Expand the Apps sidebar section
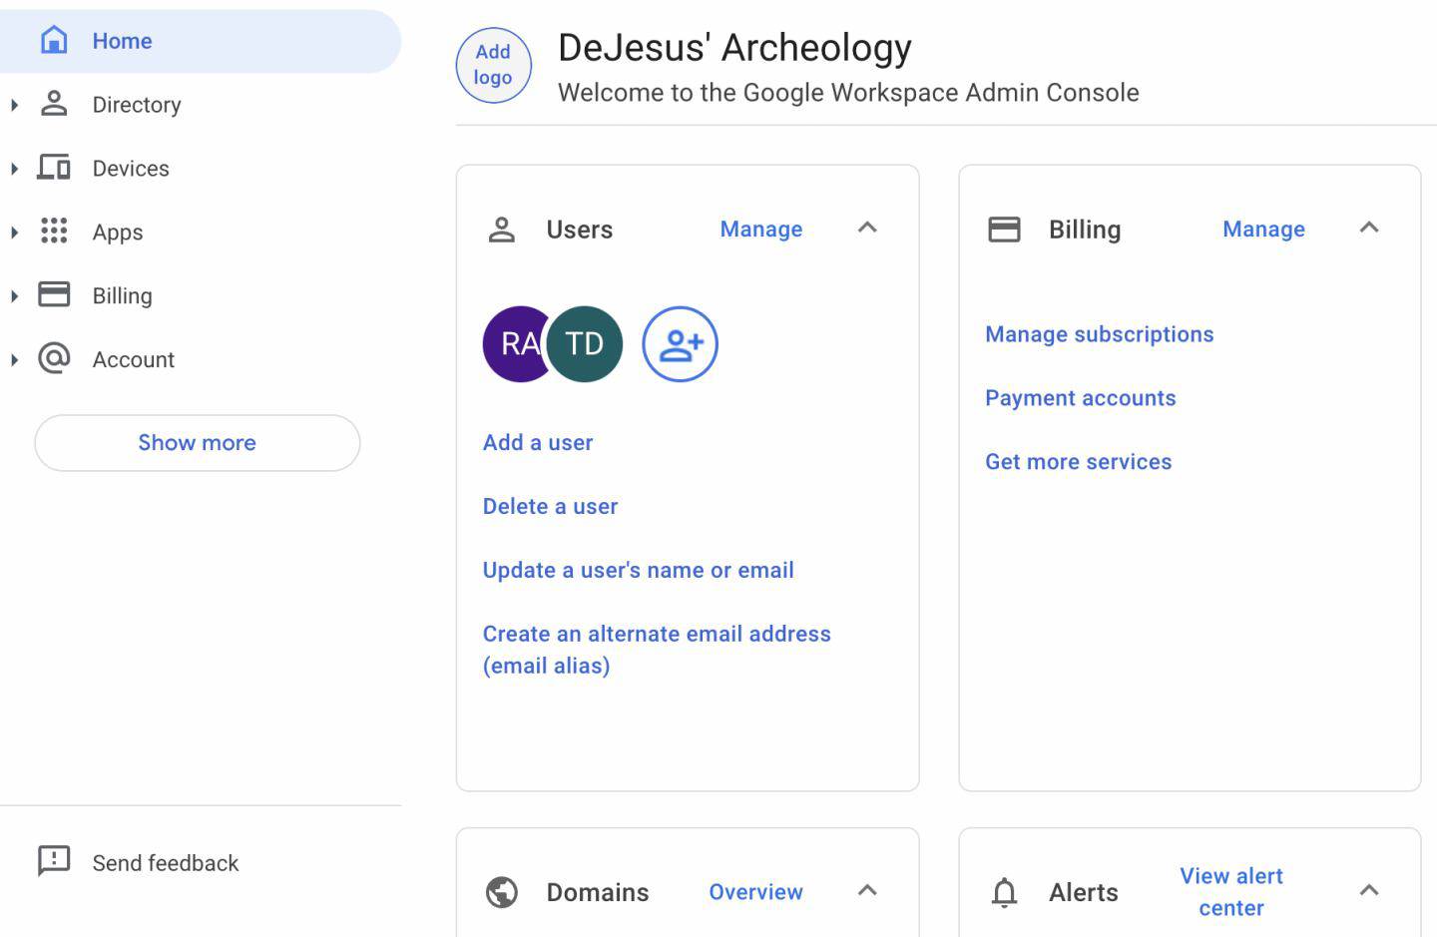The width and height of the screenshot is (1437, 937). pos(14,232)
